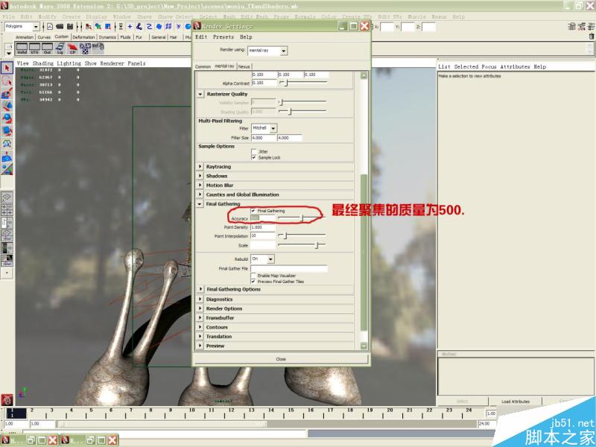Pick the Paint Selection tool

[x=7, y=94]
